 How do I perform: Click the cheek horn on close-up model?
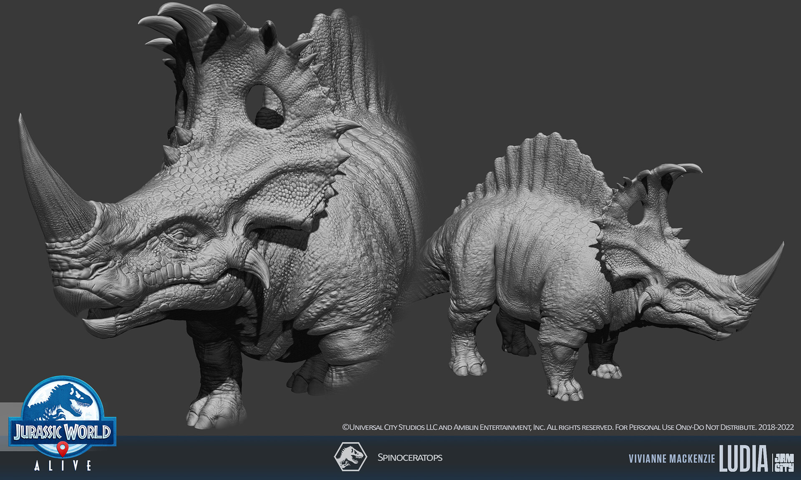click(259, 267)
